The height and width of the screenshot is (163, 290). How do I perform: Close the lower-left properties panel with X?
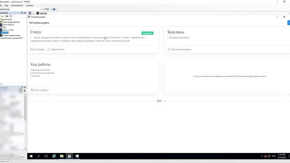(x=25, y=87)
